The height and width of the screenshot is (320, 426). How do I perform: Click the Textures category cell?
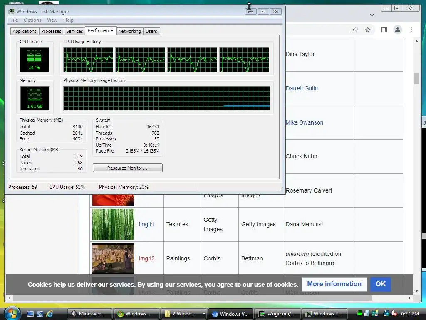pos(182,224)
